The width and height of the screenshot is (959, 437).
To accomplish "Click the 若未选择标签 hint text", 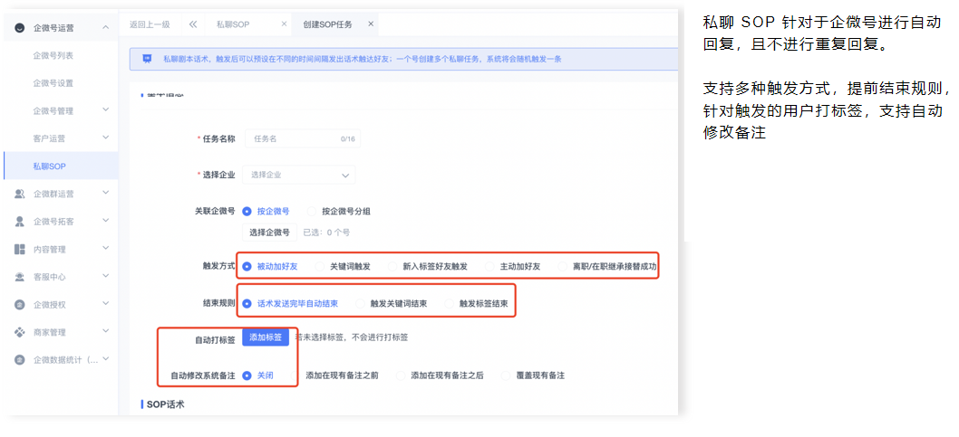I will point(351,337).
